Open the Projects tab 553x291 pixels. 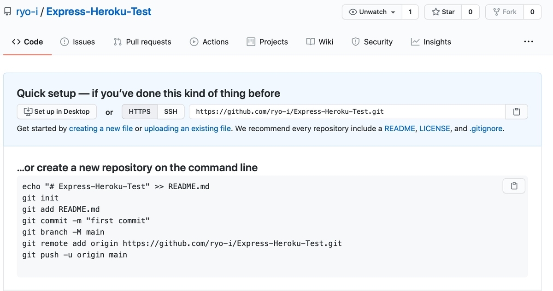pos(267,42)
